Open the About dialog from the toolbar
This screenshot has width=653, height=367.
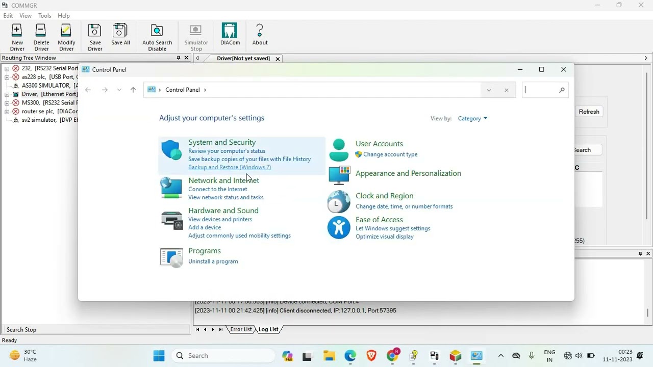pyautogui.click(x=260, y=34)
